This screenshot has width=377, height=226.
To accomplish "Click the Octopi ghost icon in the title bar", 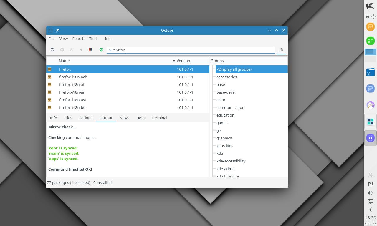I will point(50,30).
